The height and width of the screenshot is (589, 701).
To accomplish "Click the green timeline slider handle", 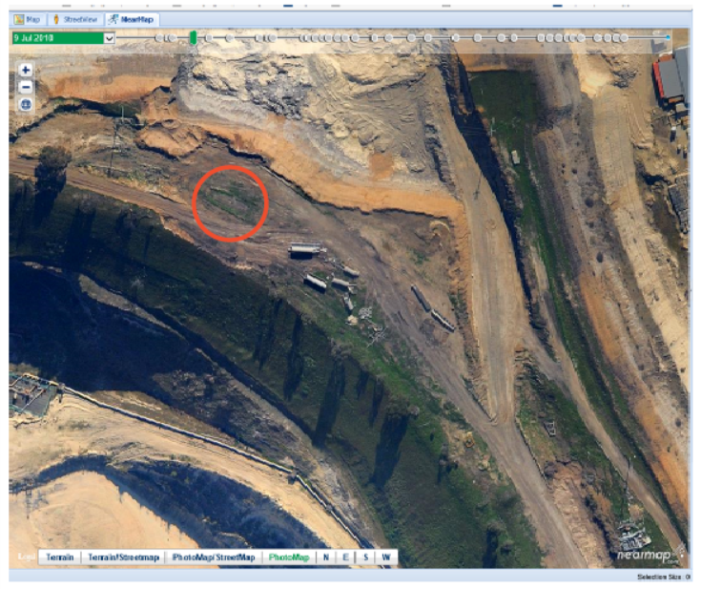I will [194, 38].
